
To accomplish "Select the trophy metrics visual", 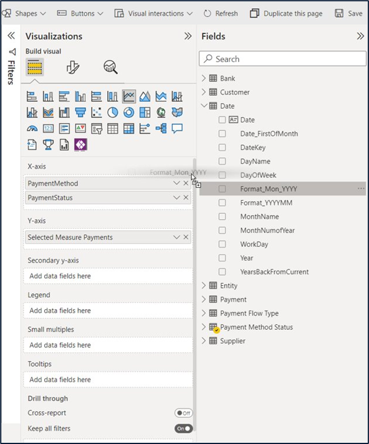I will click(48, 145).
